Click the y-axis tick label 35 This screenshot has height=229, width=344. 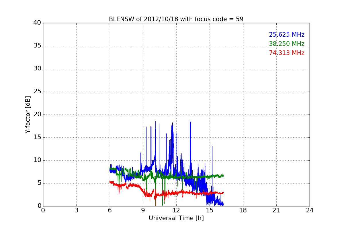click(x=37, y=46)
